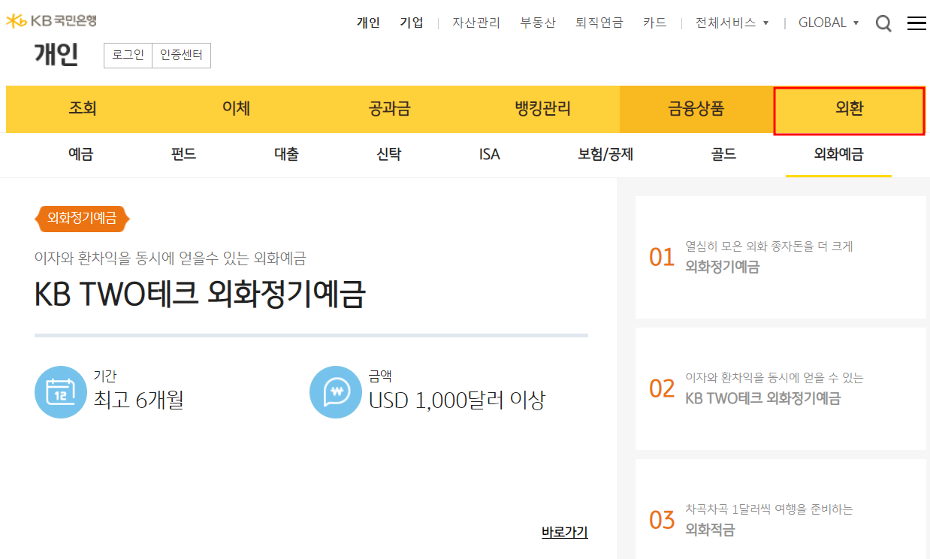Go to 퇴직연금
930x559 pixels.
[x=599, y=23]
